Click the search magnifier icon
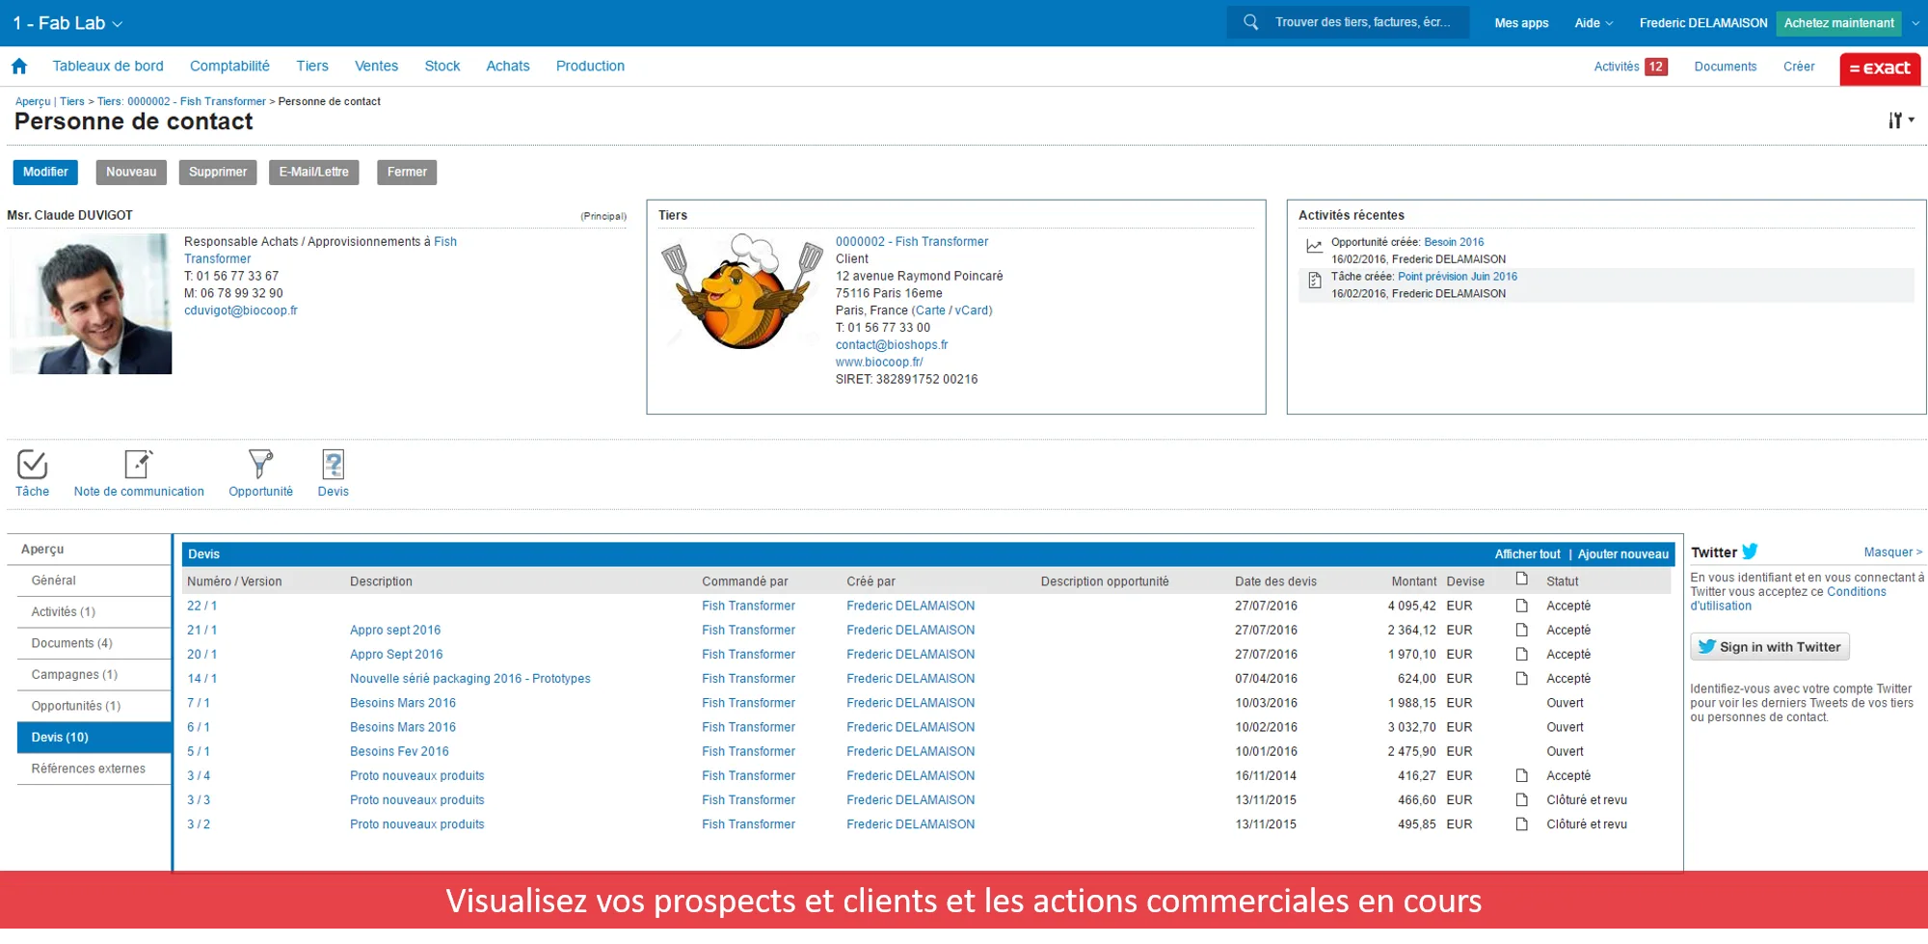 [x=1250, y=22]
